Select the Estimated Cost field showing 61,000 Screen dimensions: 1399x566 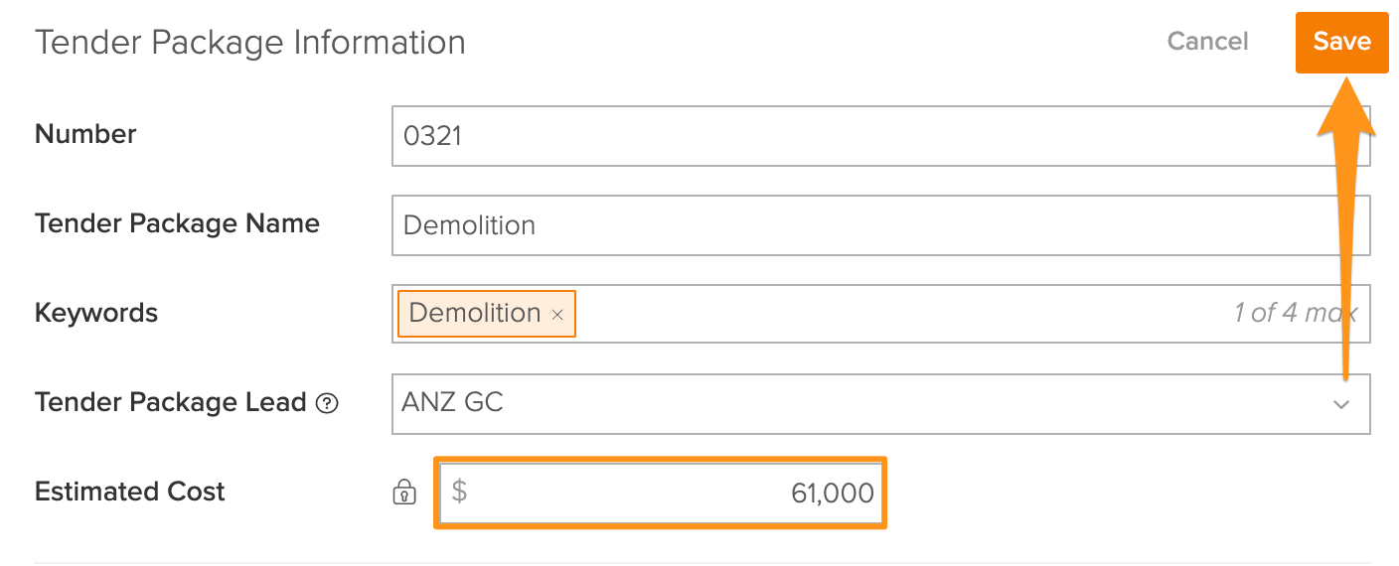click(661, 493)
